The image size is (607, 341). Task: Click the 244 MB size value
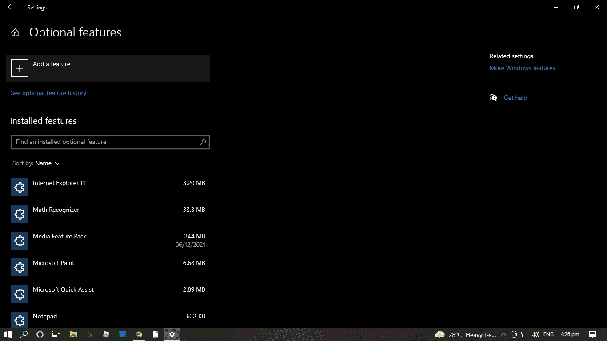point(195,236)
